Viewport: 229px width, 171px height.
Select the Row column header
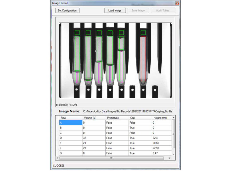[70, 117]
